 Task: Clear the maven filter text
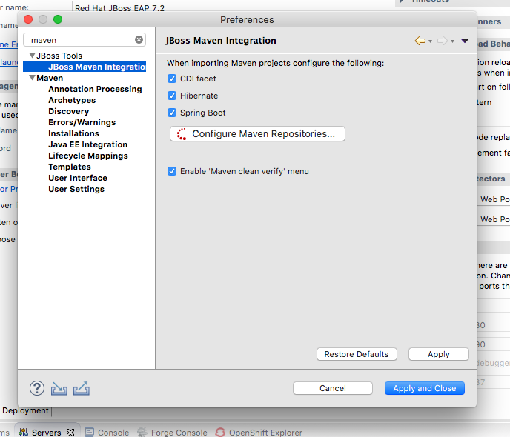click(139, 40)
